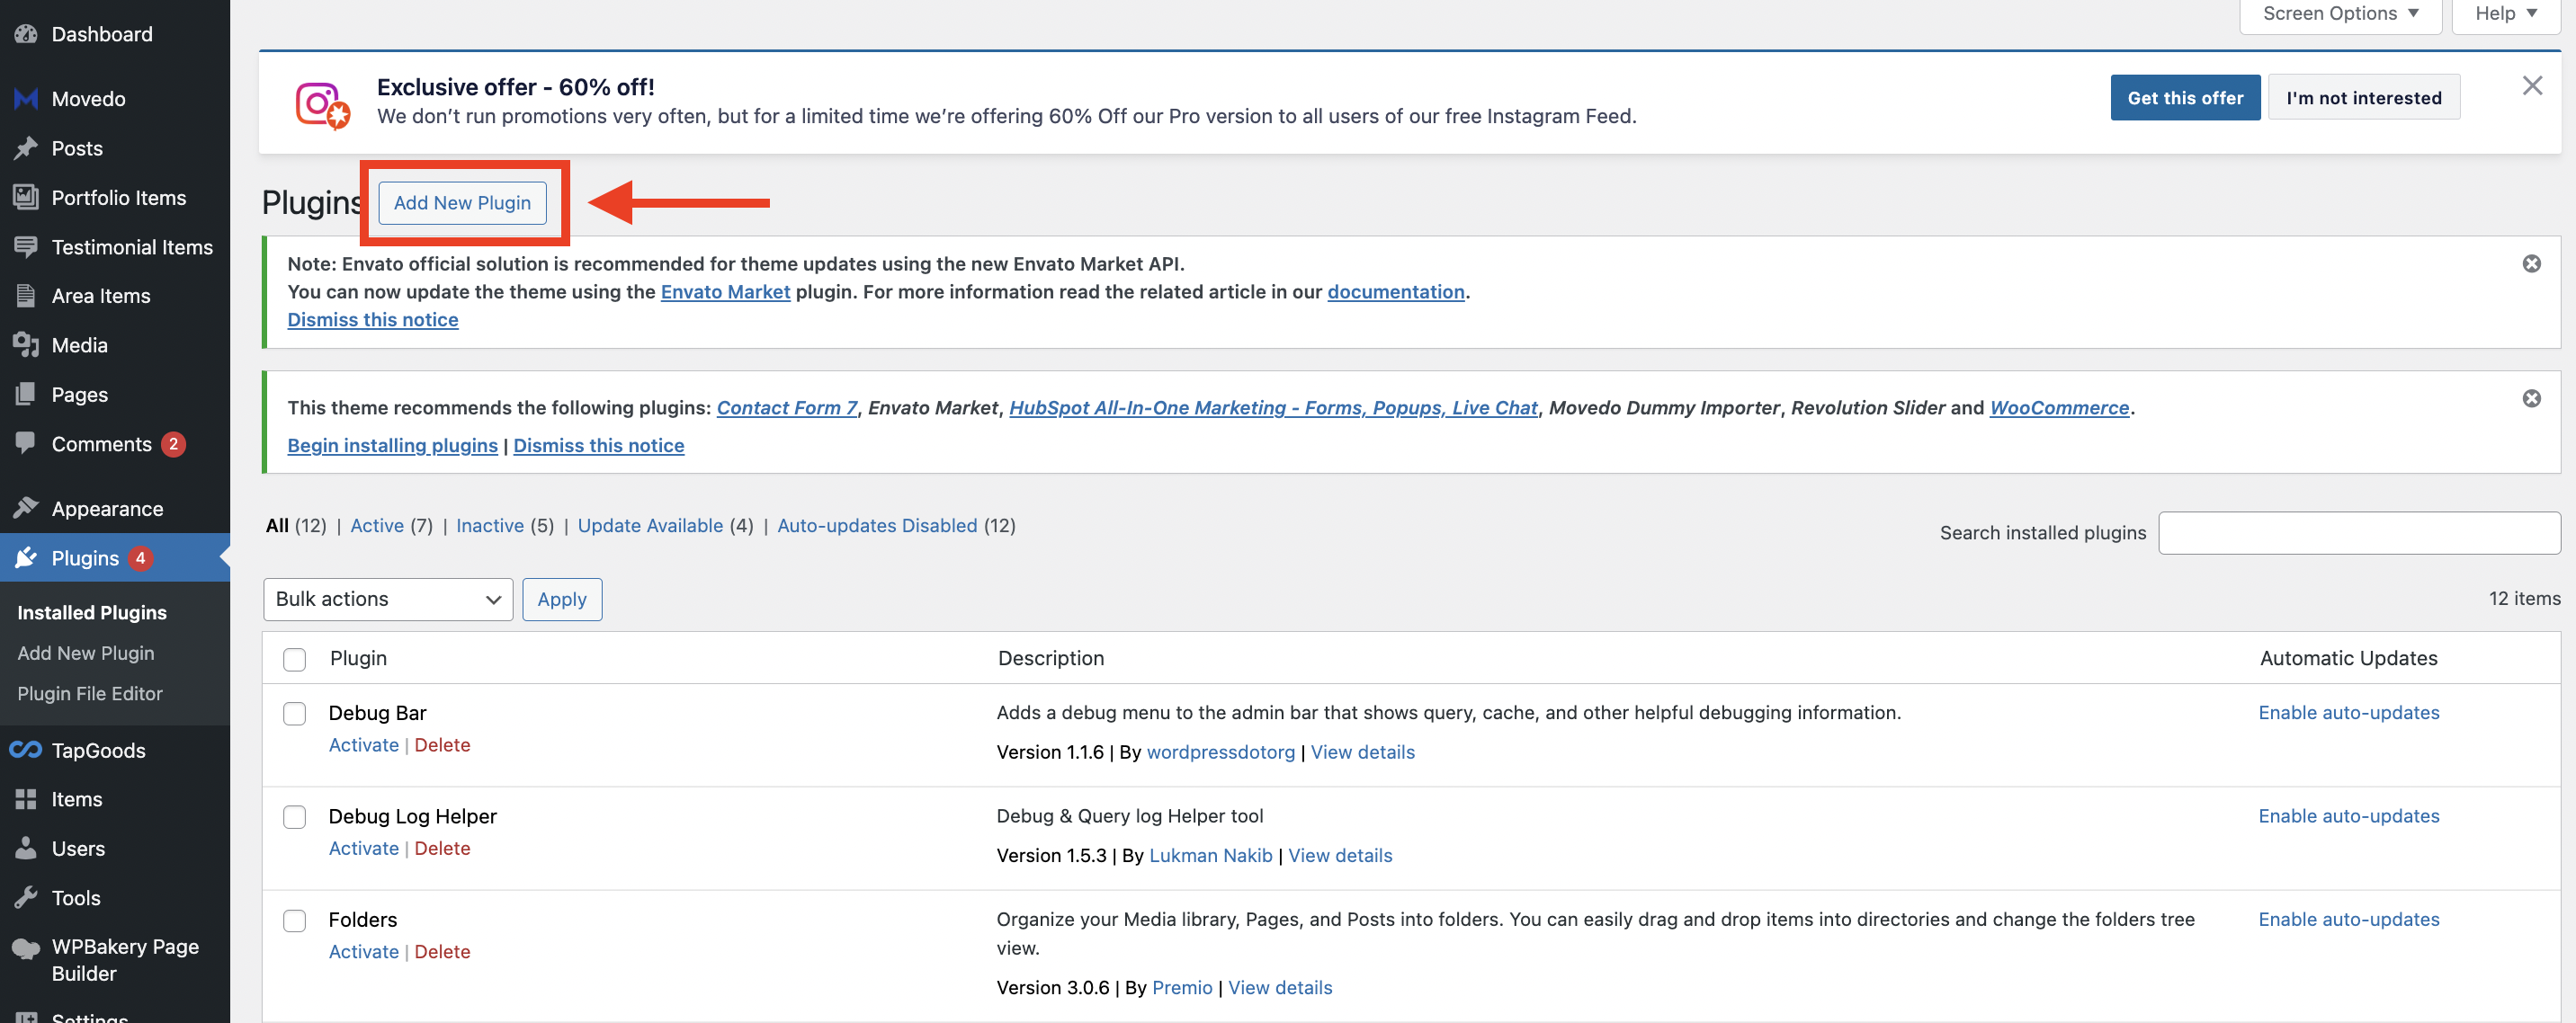Image resolution: width=2576 pixels, height=1023 pixels.
Task: Open the Lukman Nakib author link
Action: point(1210,855)
